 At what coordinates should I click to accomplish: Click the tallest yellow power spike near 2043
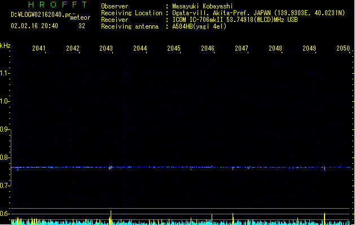click(111, 217)
